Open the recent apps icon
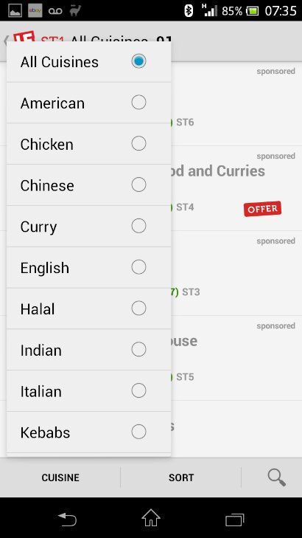The width and height of the screenshot is (302, 538). point(234,519)
